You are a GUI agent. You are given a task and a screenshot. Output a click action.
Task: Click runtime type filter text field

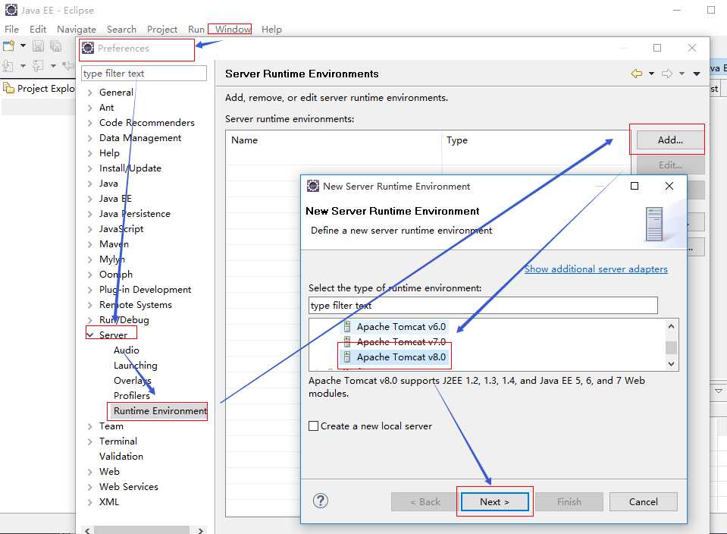[x=483, y=305]
